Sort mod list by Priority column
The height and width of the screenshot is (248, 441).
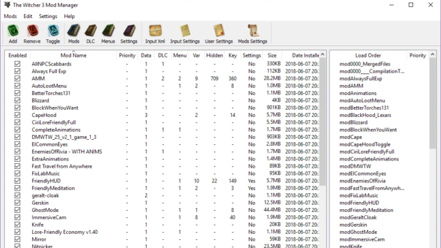click(x=127, y=55)
